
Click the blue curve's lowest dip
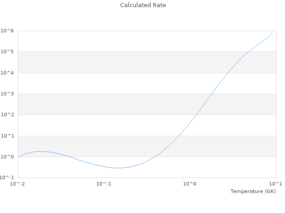[x=117, y=168]
